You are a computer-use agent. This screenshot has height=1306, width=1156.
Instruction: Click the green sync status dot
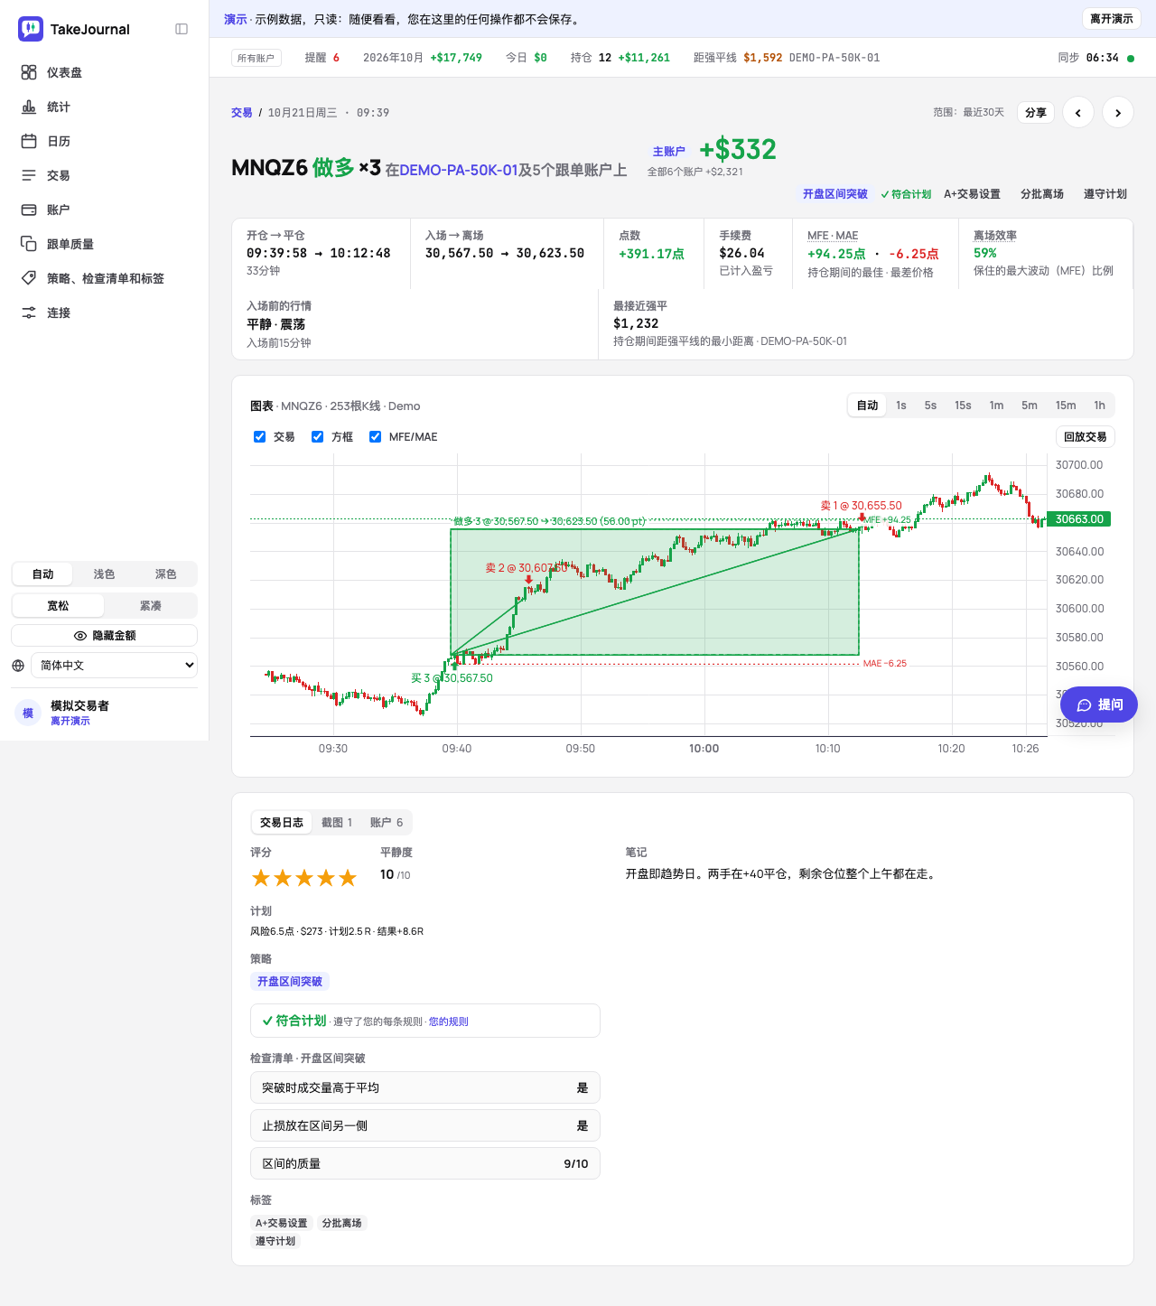pyautogui.click(x=1131, y=59)
